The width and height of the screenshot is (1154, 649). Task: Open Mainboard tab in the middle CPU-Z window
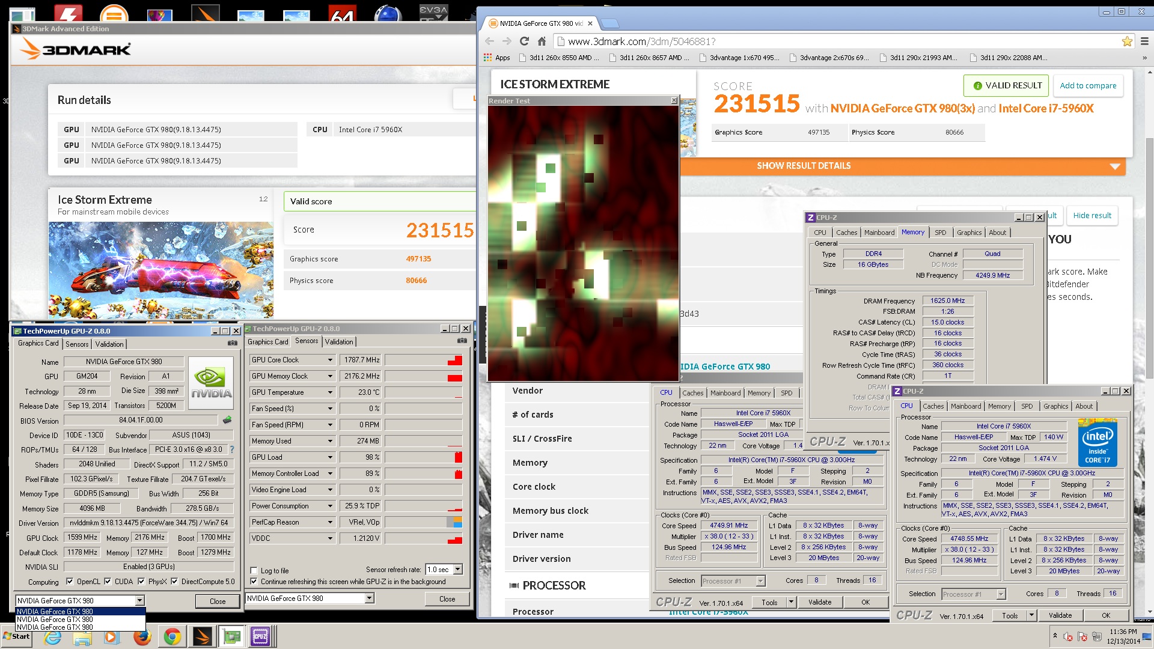pos(725,393)
